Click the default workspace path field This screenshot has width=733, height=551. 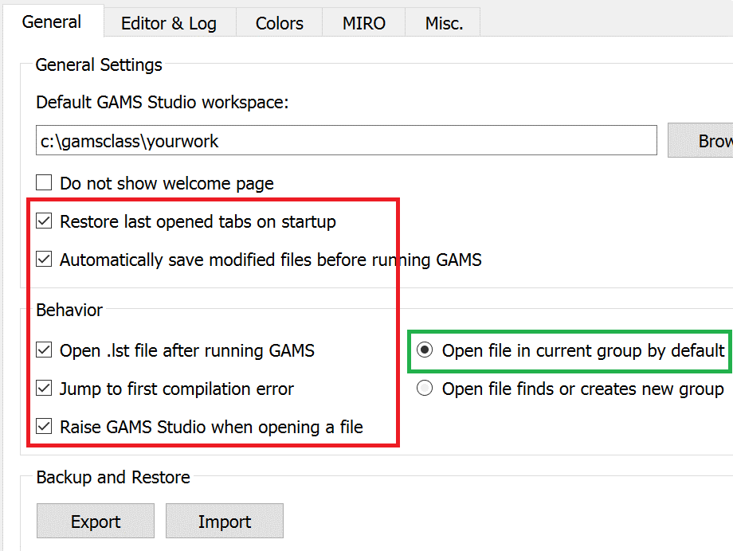point(346,141)
